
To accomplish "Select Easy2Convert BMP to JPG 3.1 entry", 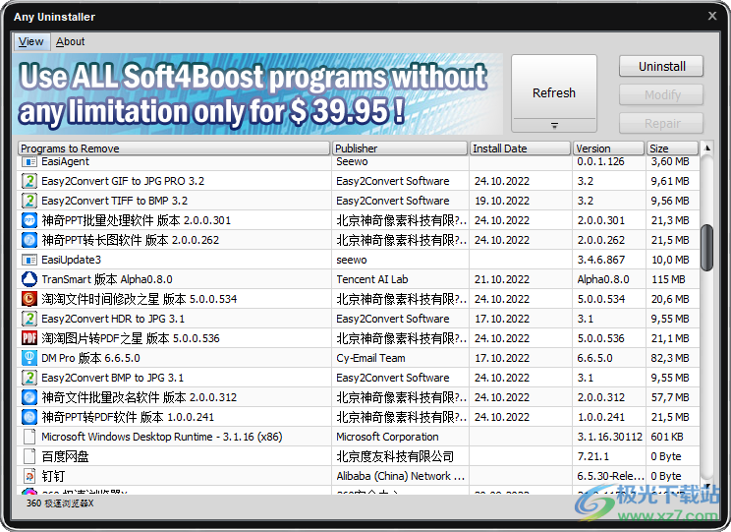I will [x=358, y=378].
